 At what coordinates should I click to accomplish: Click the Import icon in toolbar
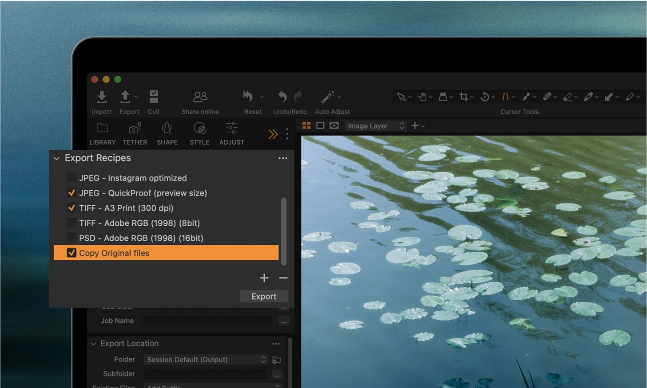102,97
